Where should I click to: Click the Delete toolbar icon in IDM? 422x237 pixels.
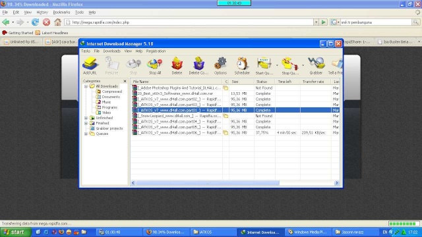click(177, 66)
